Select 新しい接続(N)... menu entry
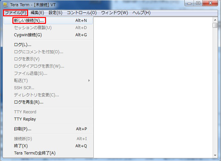Viewport: 221px width, 161px height. [29, 21]
